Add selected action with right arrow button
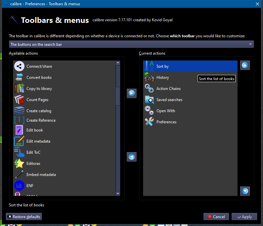This screenshot has height=226, width=263. pos(131,93)
